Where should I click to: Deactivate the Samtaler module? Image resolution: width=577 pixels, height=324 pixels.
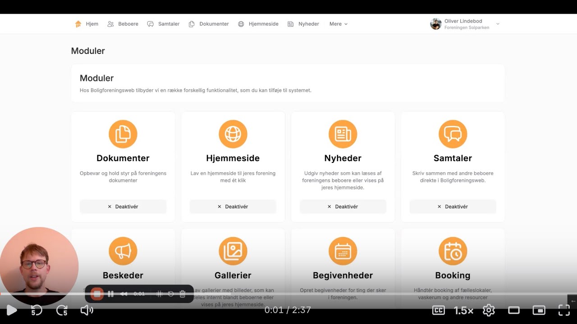453,207
